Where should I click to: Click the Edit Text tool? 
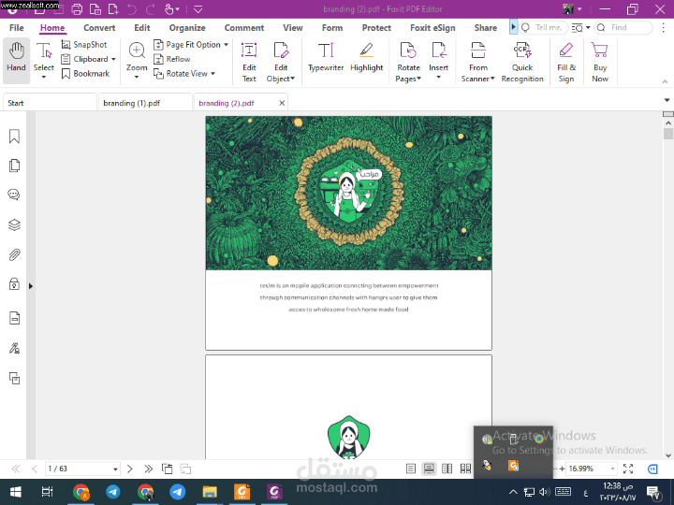click(249, 63)
